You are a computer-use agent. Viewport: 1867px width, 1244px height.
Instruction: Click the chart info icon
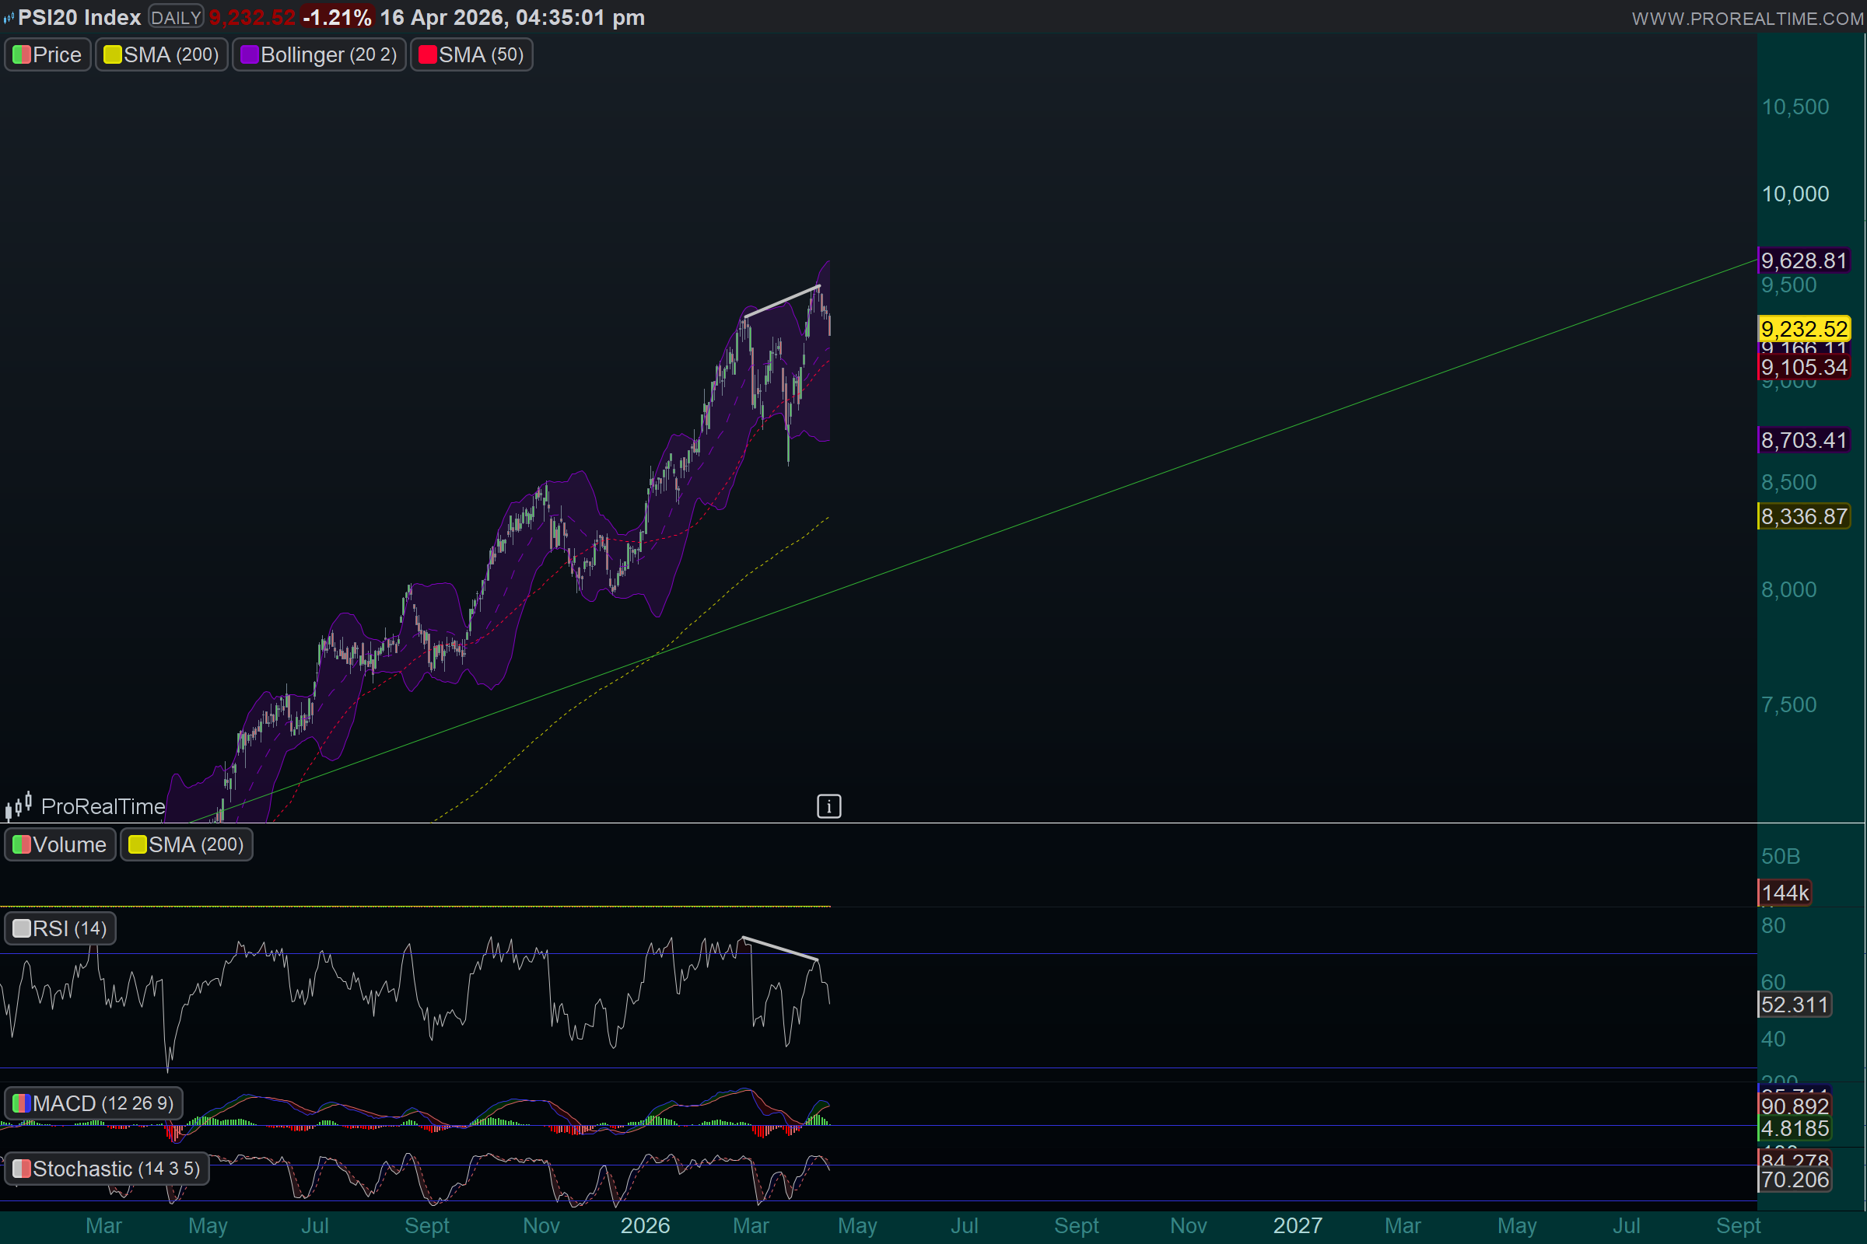828,807
